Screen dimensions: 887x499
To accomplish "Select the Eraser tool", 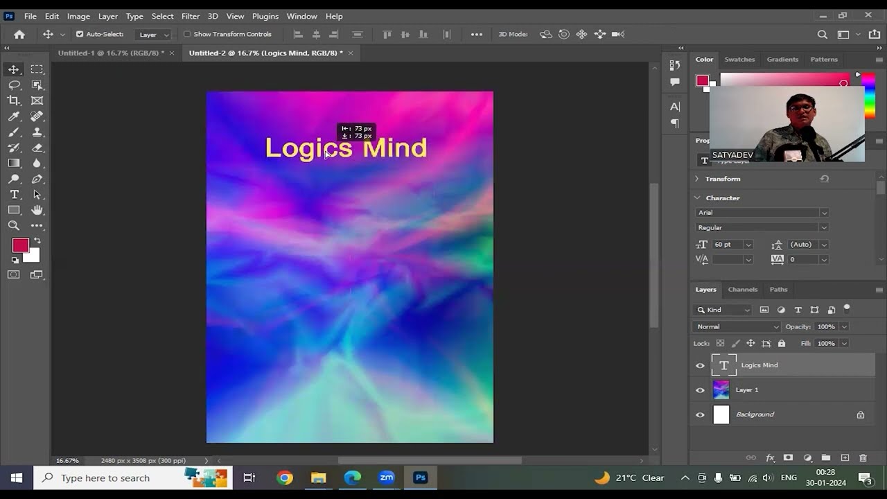I will click(37, 148).
